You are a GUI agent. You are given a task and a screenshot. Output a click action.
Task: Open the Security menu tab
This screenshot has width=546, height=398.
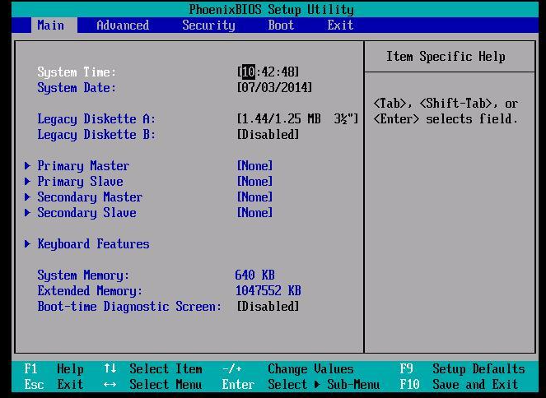[208, 25]
